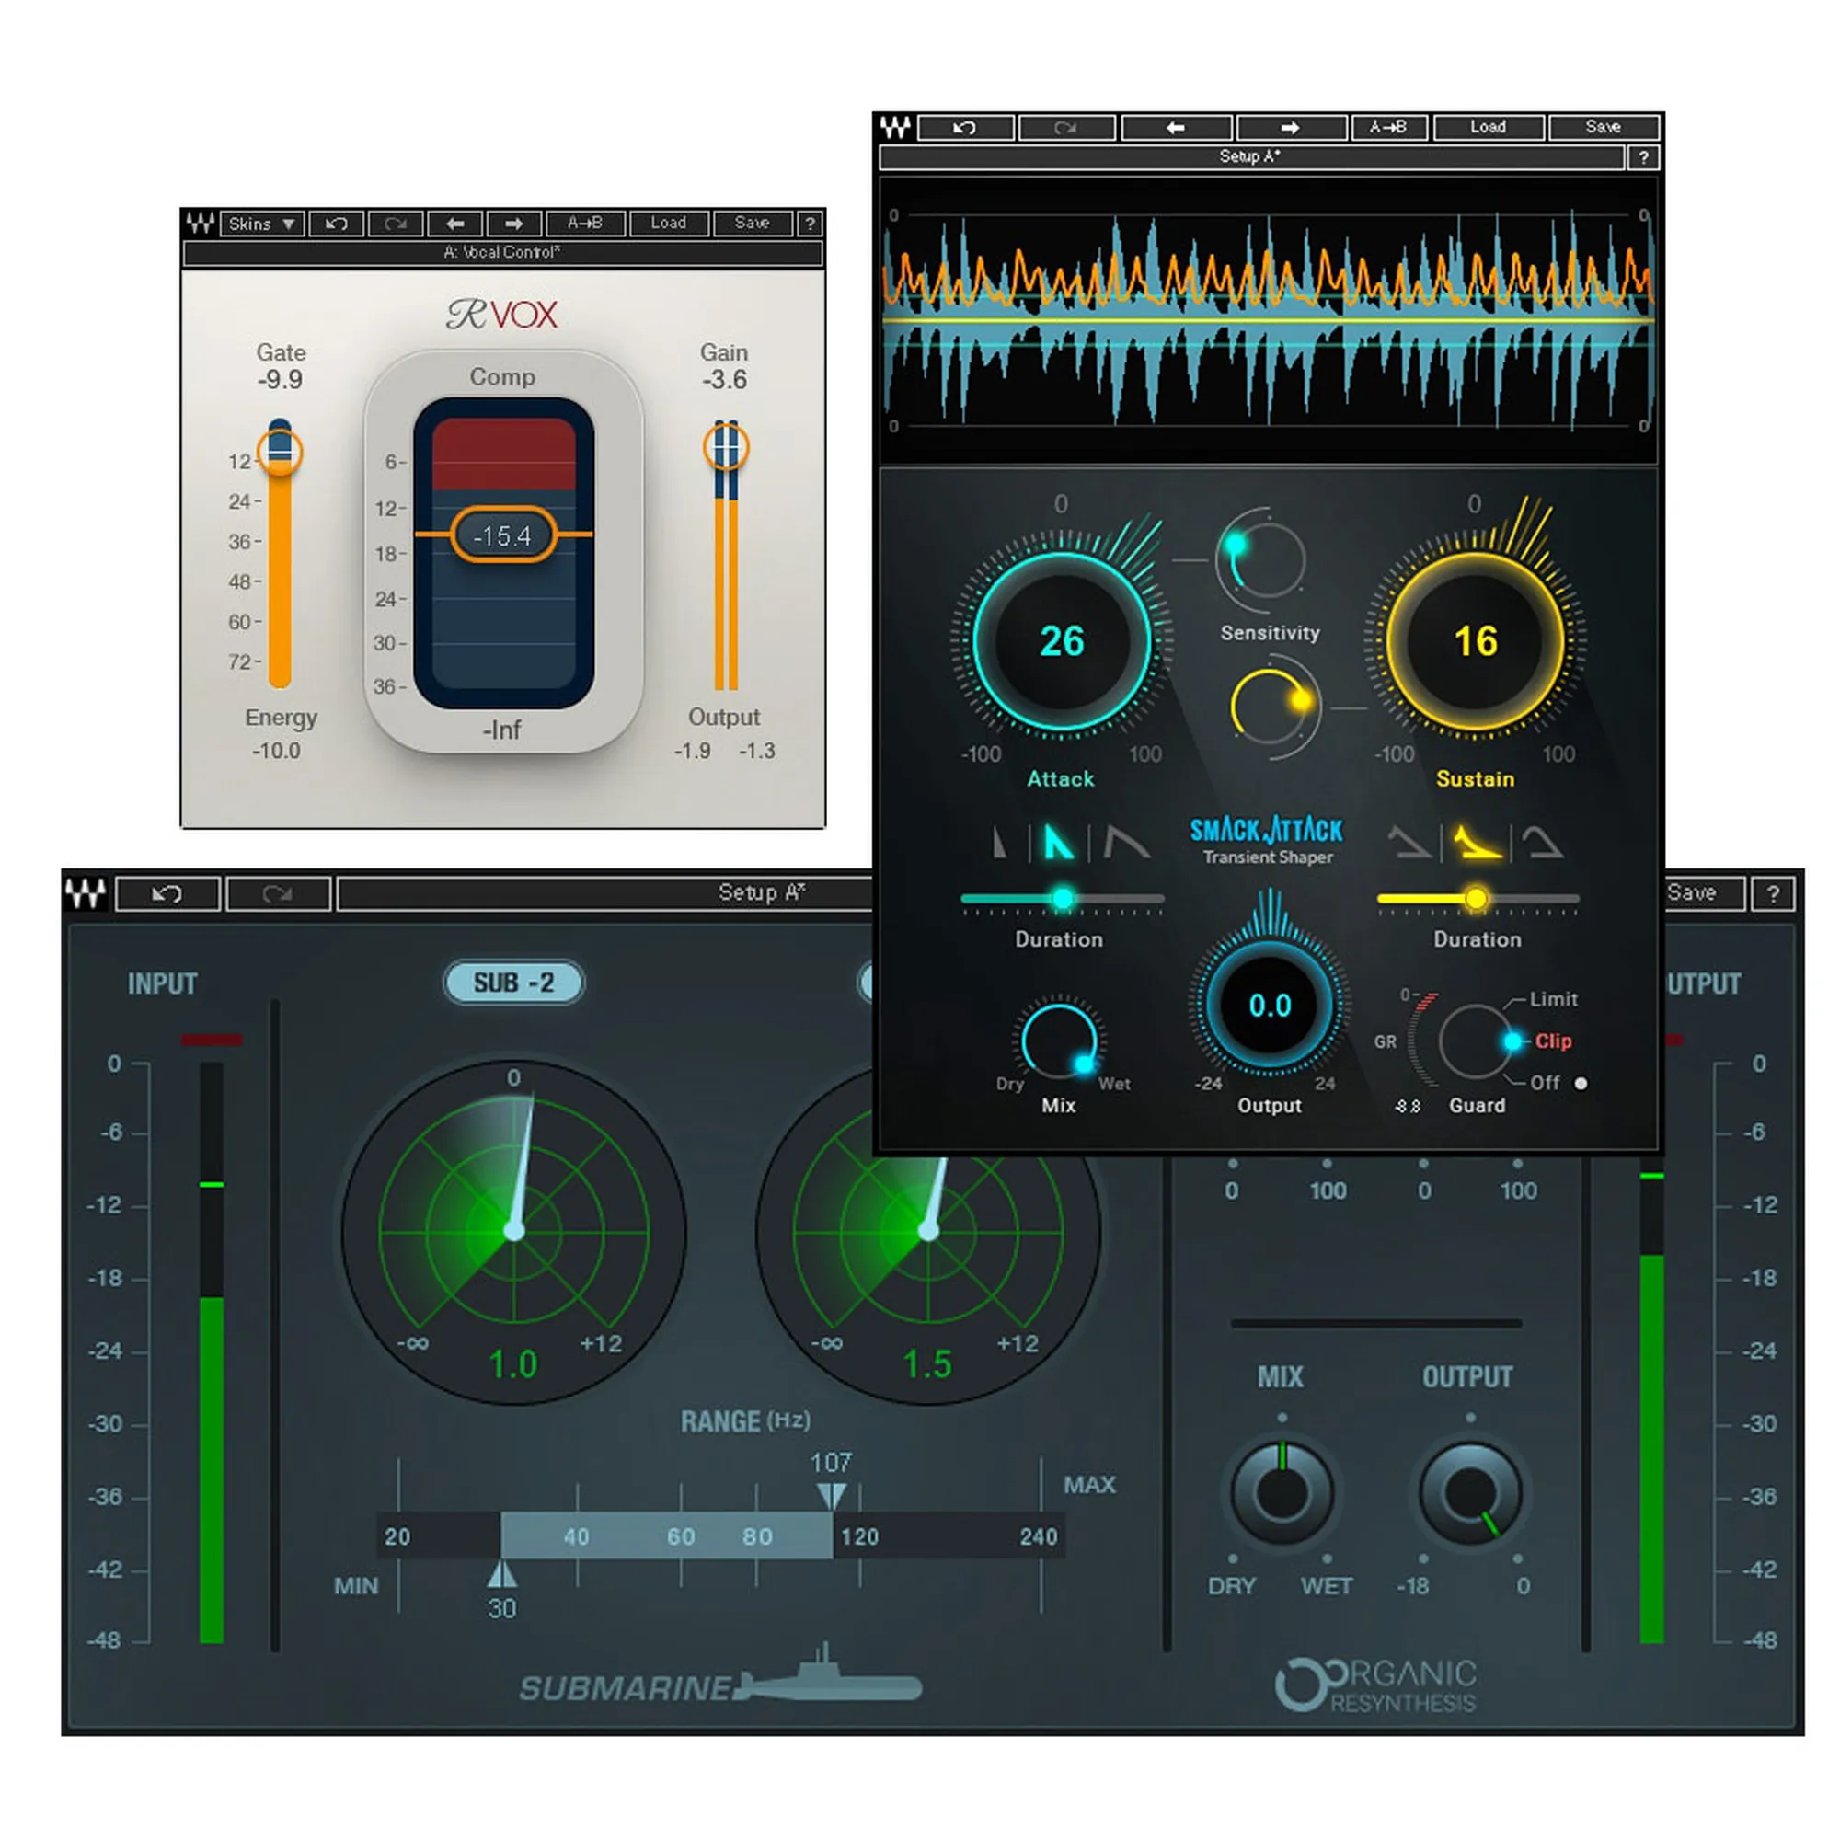1840x1840 pixels.
Task: Click the yellow Sustain Duration slider handle
Action: pos(1477,898)
